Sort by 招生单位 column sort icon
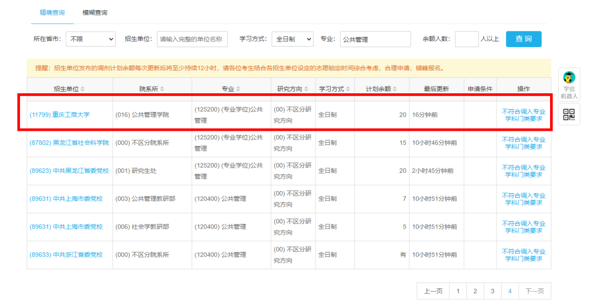The width and height of the screenshot is (615, 307). click(83, 89)
